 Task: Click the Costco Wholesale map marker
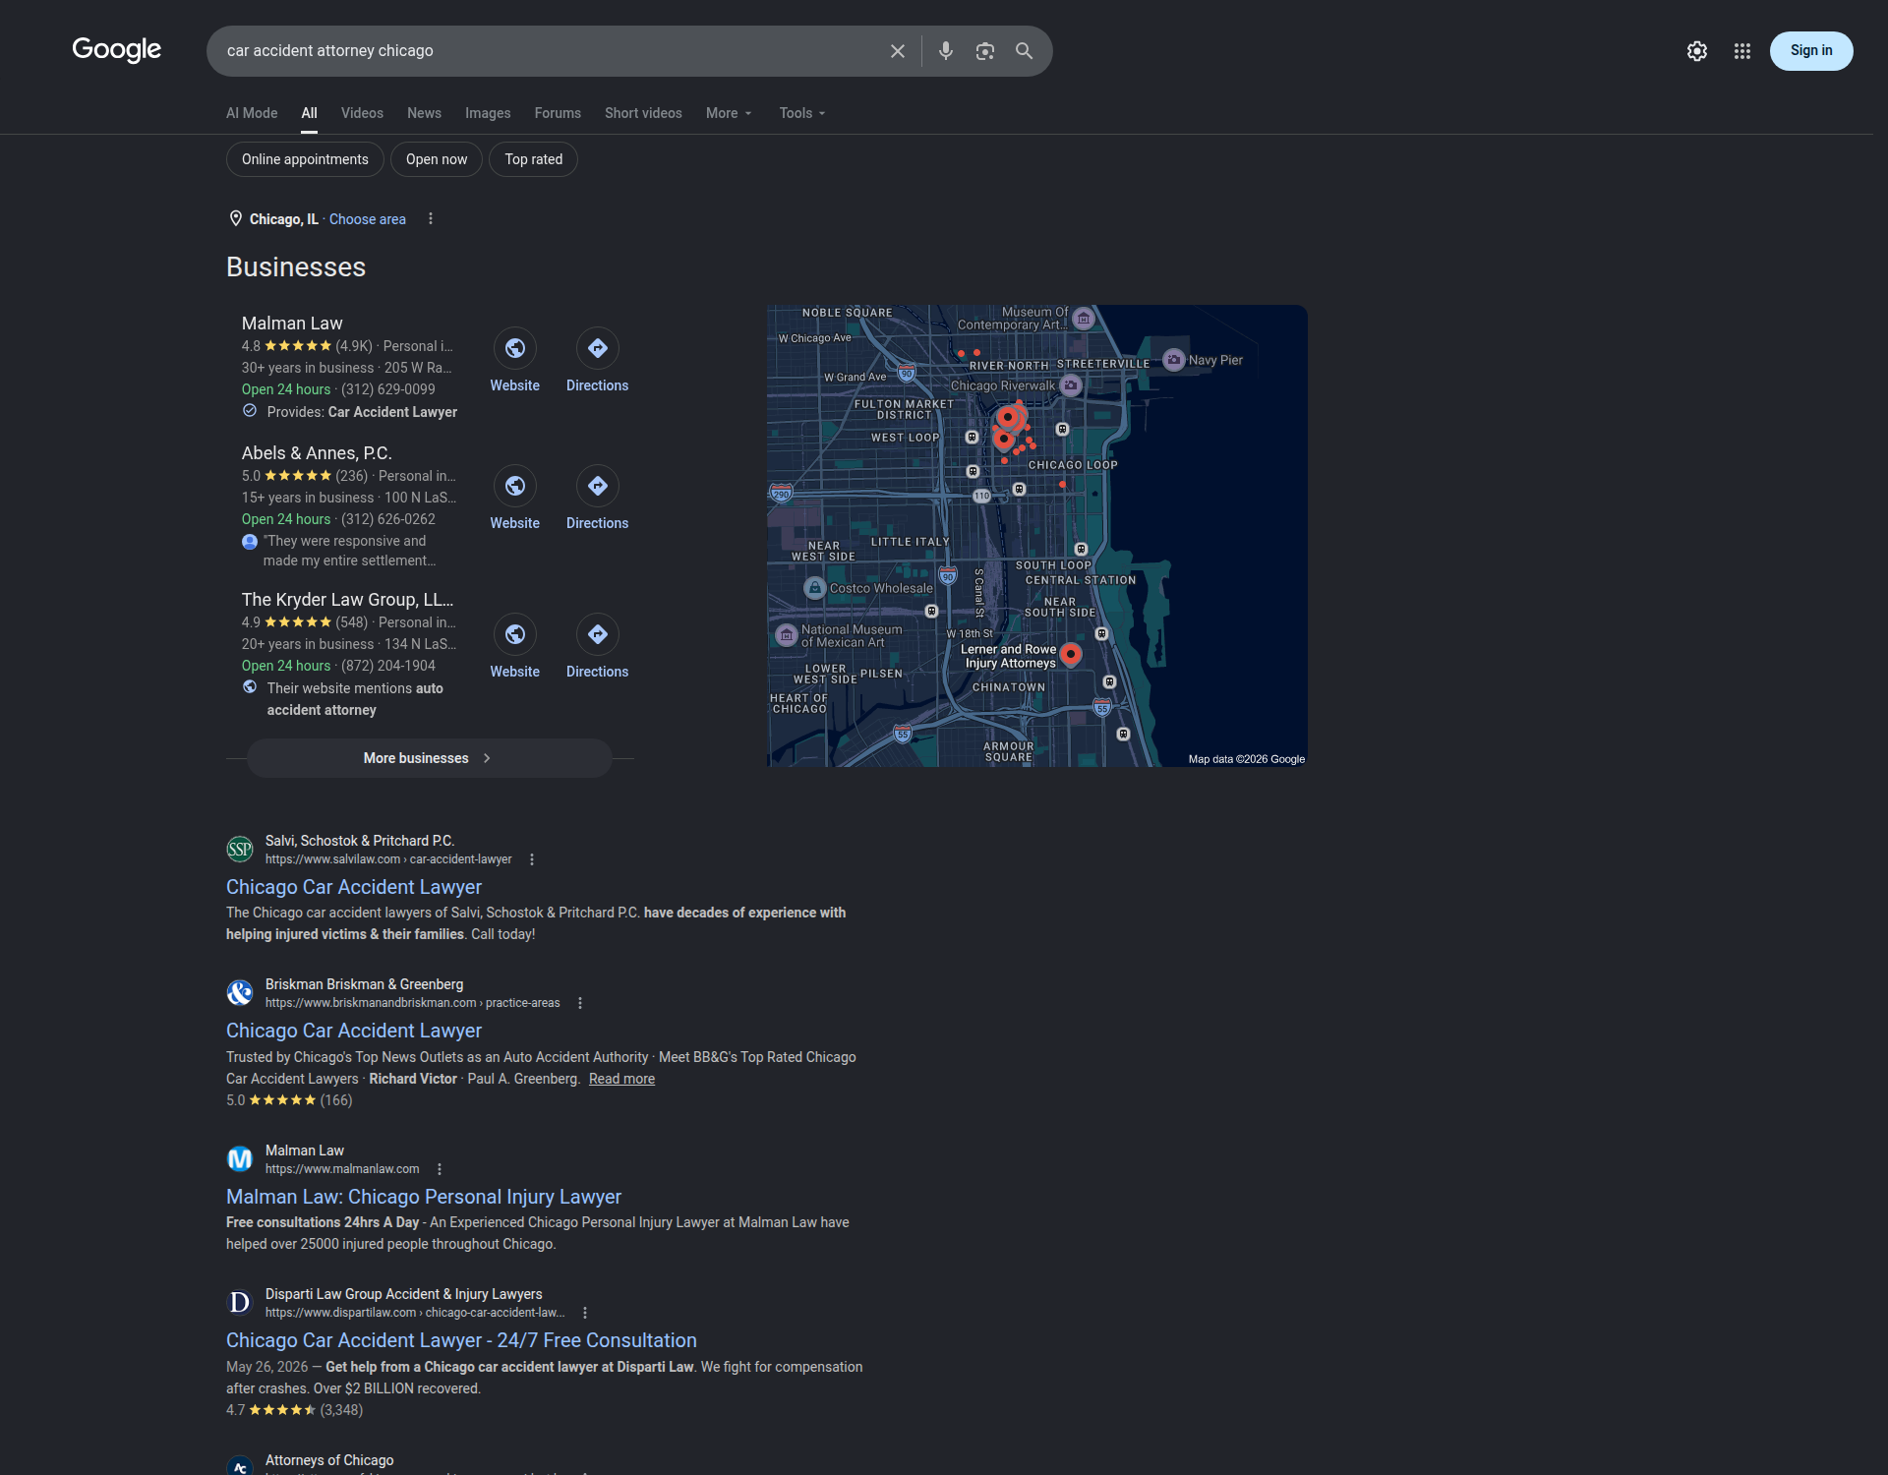click(814, 588)
